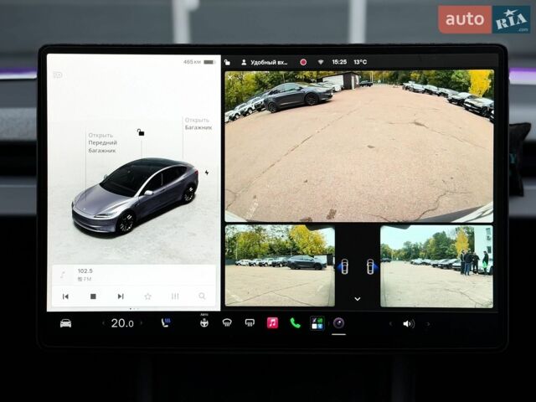Open the 102.5 FM station info
This screenshot has height=402, width=536.
pos(85,275)
